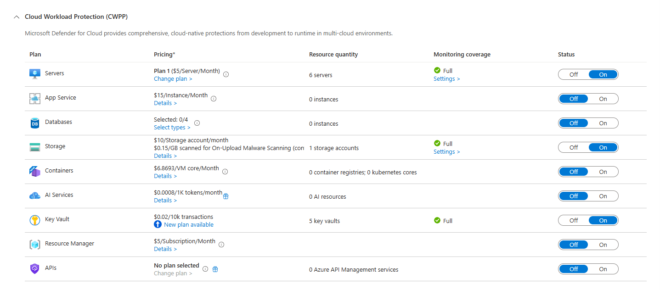Click the APIs shield icon
Viewport: 660px width, 290px height.
point(35,269)
